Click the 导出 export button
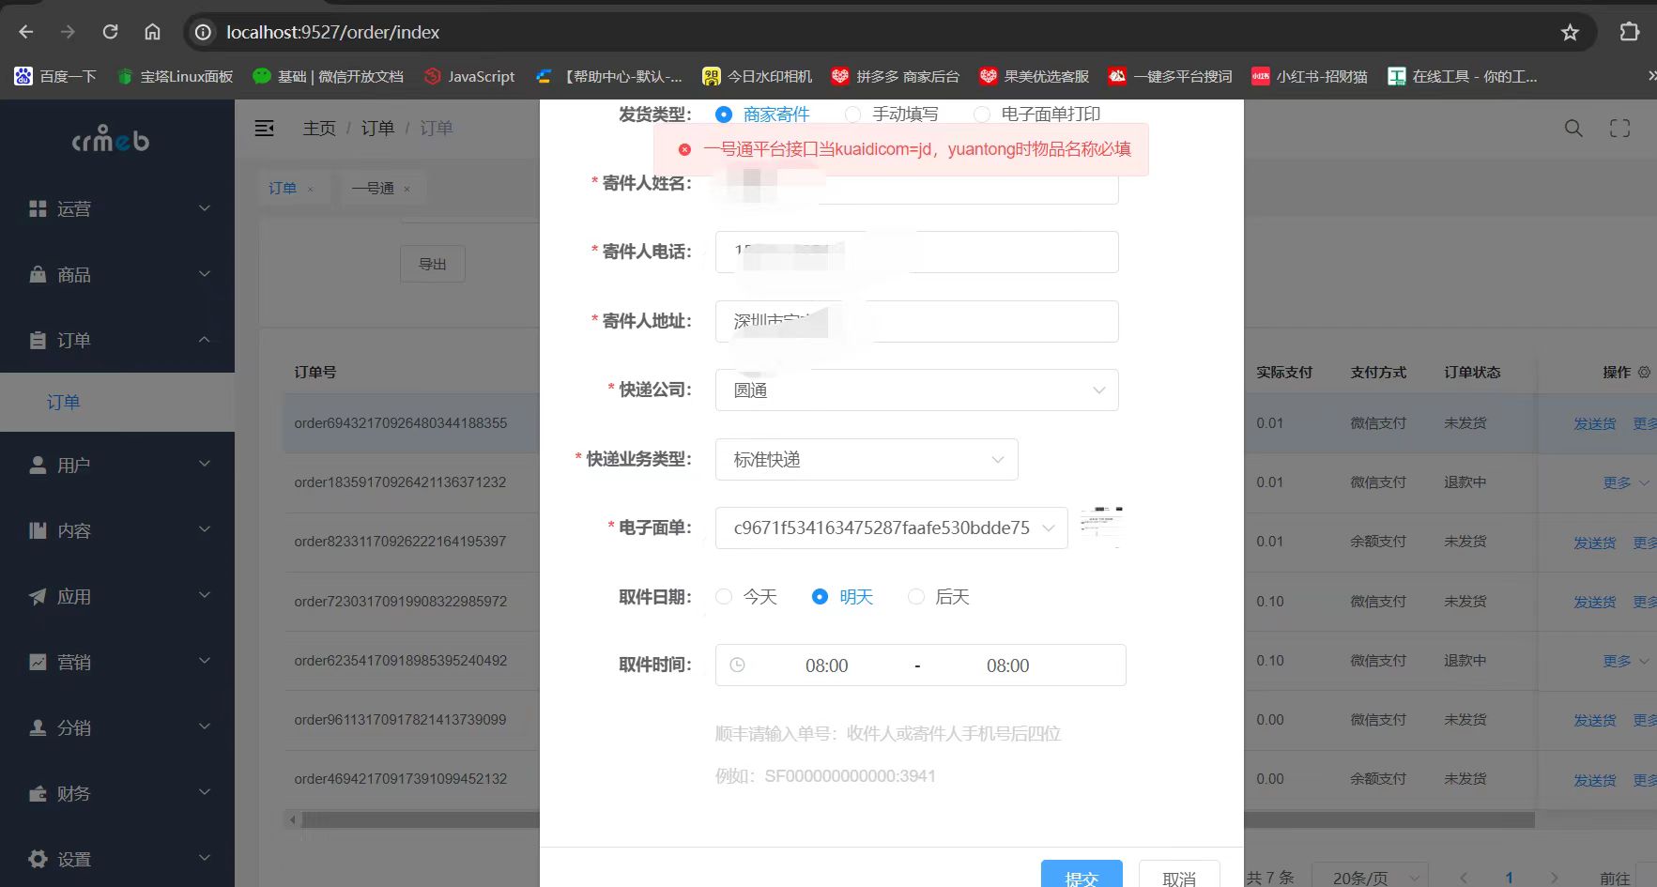Viewport: 1657px width, 887px height. 433,265
